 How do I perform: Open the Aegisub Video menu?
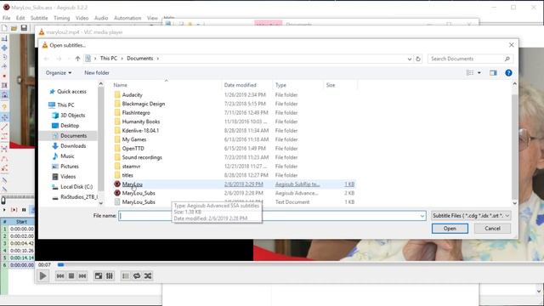[82, 18]
